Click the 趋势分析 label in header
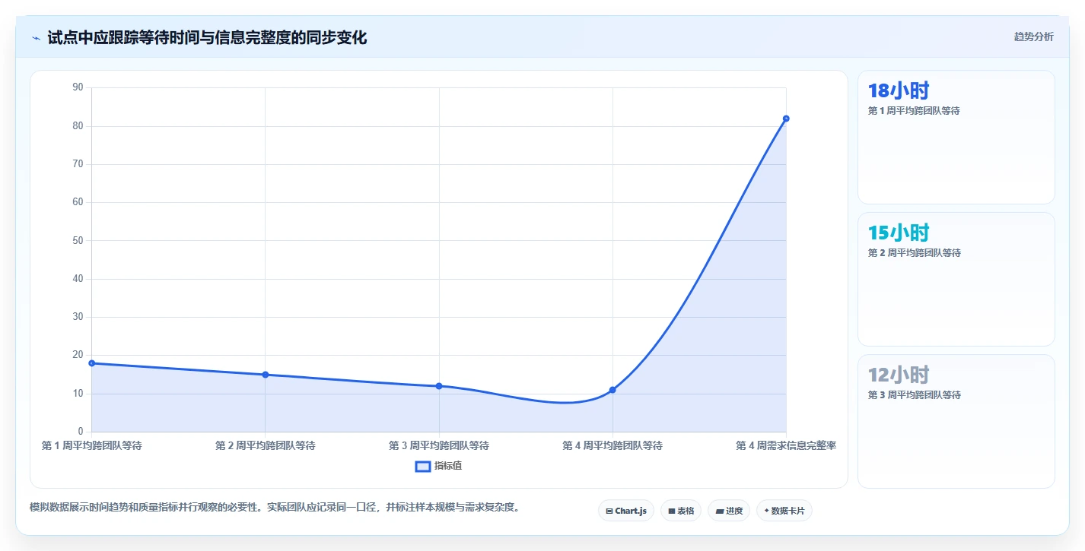This screenshot has height=551, width=1085. coord(1033,36)
